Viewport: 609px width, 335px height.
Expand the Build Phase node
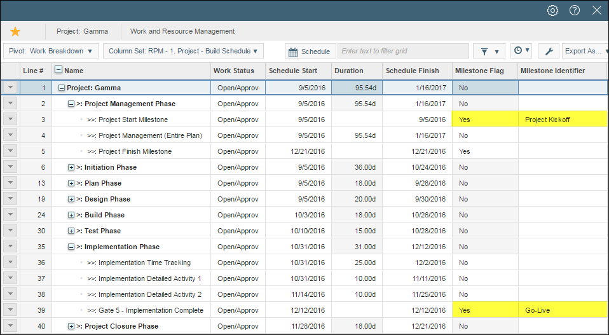pos(71,215)
